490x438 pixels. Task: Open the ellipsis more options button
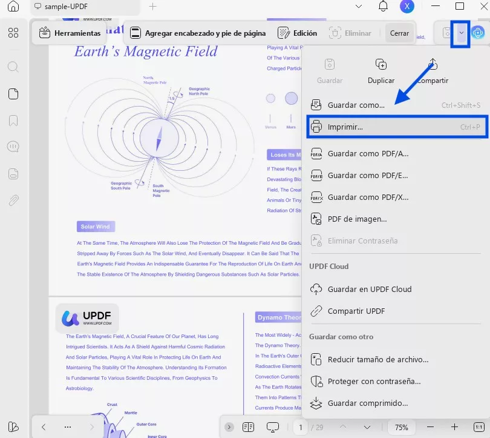(x=68, y=427)
